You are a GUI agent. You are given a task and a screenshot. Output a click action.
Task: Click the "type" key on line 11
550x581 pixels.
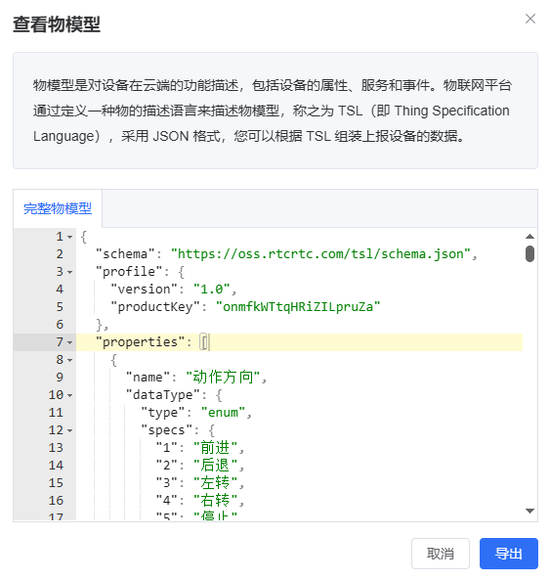coord(162,413)
